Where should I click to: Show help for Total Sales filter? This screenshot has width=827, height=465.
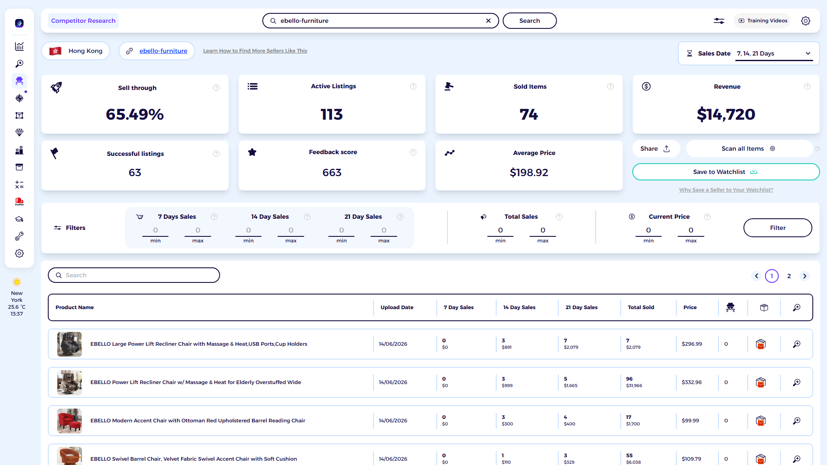(x=559, y=217)
